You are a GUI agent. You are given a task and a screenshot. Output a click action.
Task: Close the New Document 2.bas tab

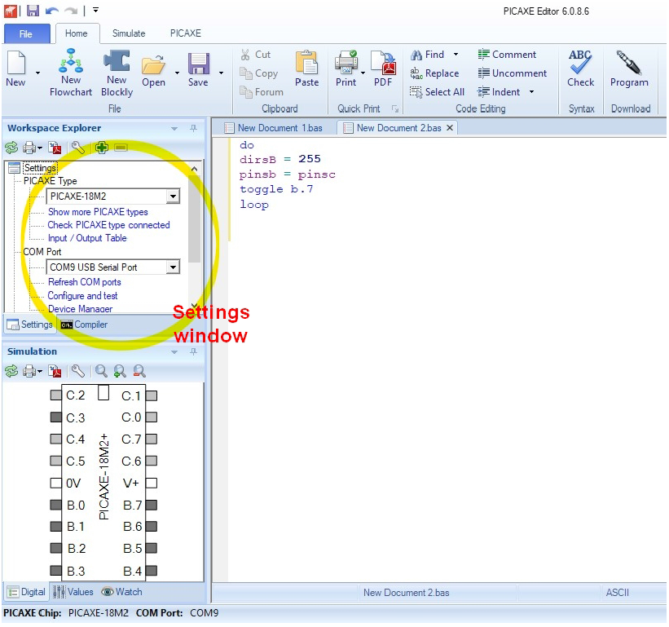(450, 128)
